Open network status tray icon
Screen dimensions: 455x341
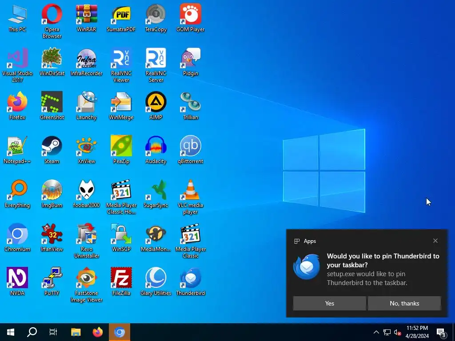pyautogui.click(x=387, y=332)
